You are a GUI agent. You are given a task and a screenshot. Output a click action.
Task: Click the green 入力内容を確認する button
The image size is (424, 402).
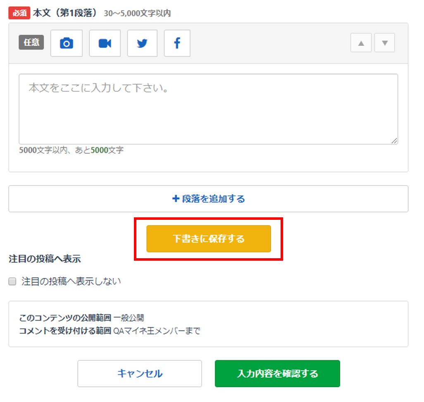(x=277, y=373)
